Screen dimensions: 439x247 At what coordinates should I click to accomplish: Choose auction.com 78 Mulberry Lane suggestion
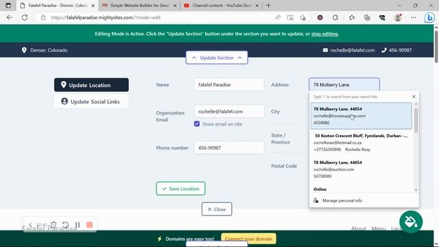click(361, 169)
